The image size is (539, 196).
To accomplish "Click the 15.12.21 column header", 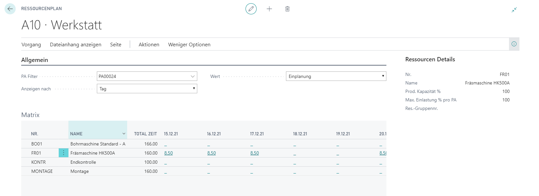I will click(x=171, y=134).
